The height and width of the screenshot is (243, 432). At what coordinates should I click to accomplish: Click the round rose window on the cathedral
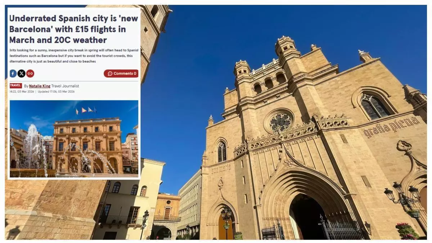coord(280,122)
